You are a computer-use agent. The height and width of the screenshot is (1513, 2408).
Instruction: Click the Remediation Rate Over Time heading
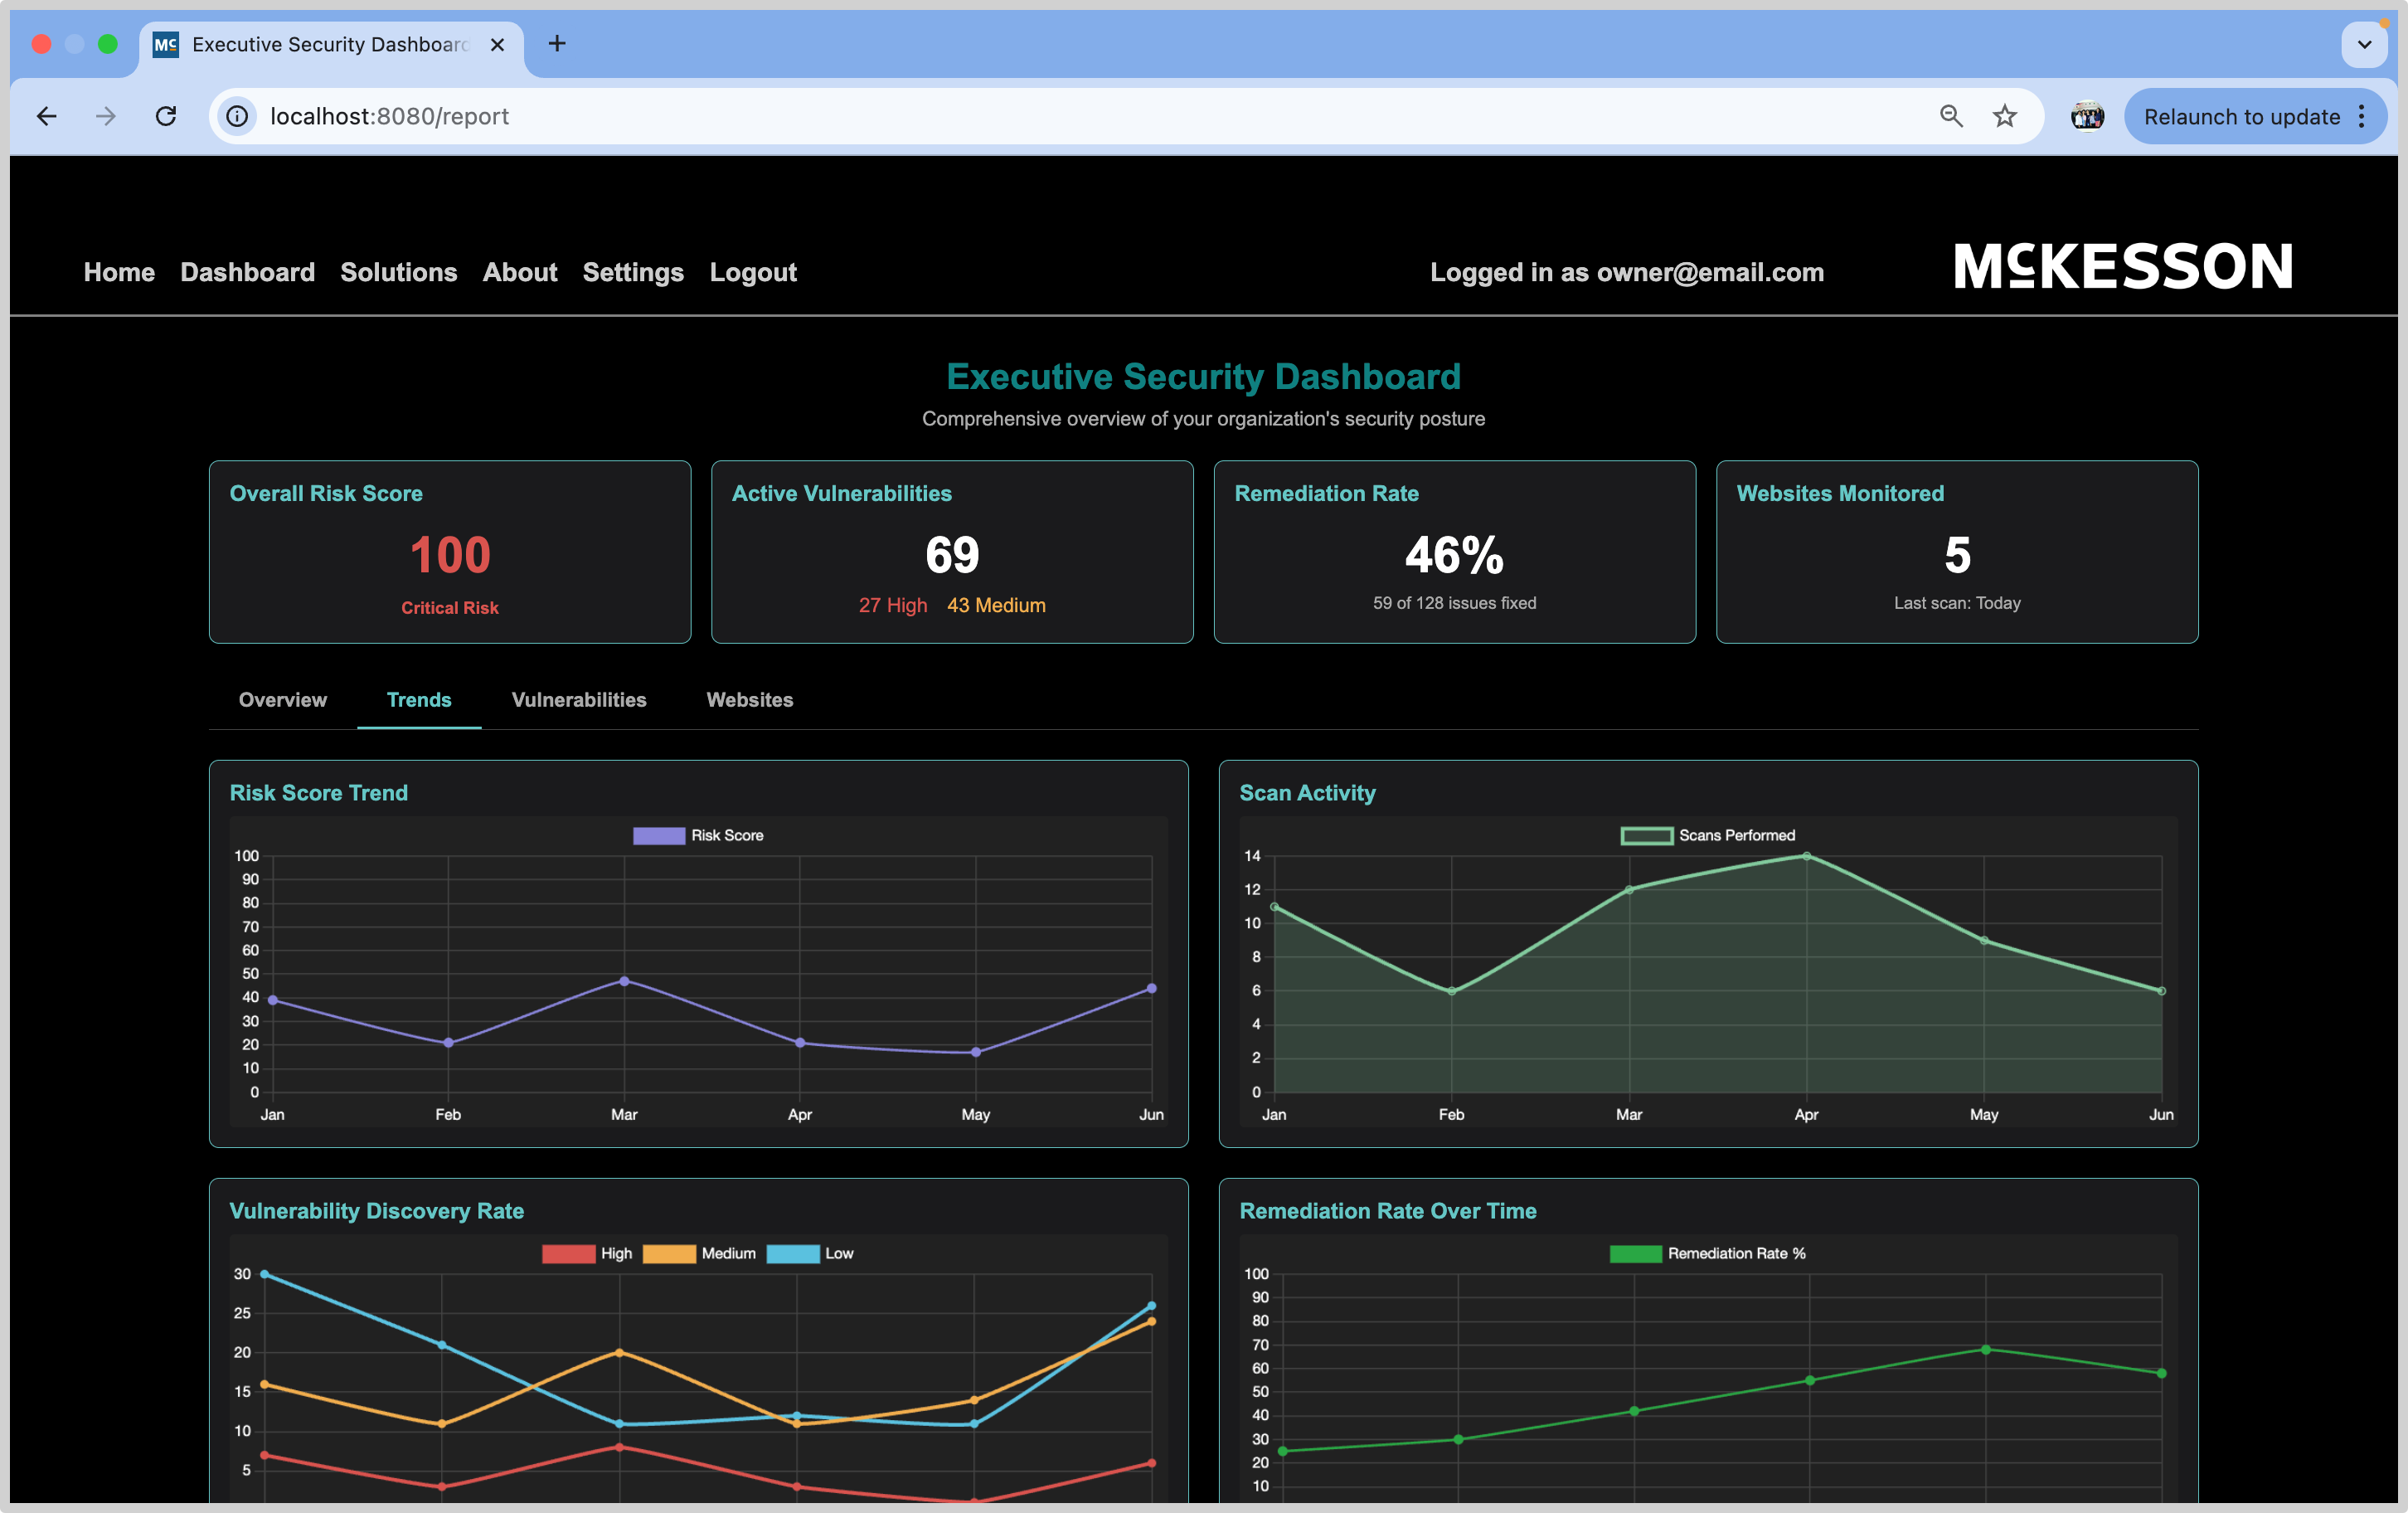(1388, 1211)
